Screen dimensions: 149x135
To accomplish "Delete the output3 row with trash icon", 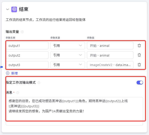I will pyautogui.click(x=139, y=65).
